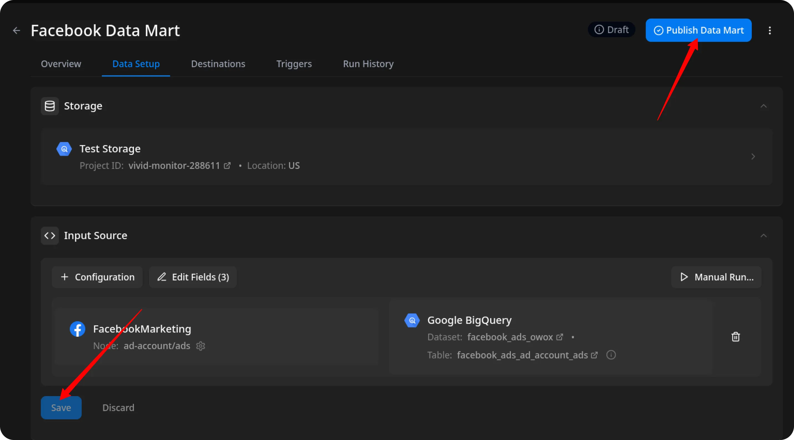Switch to the Triggers tab
This screenshot has width=794, height=440.
tap(294, 64)
